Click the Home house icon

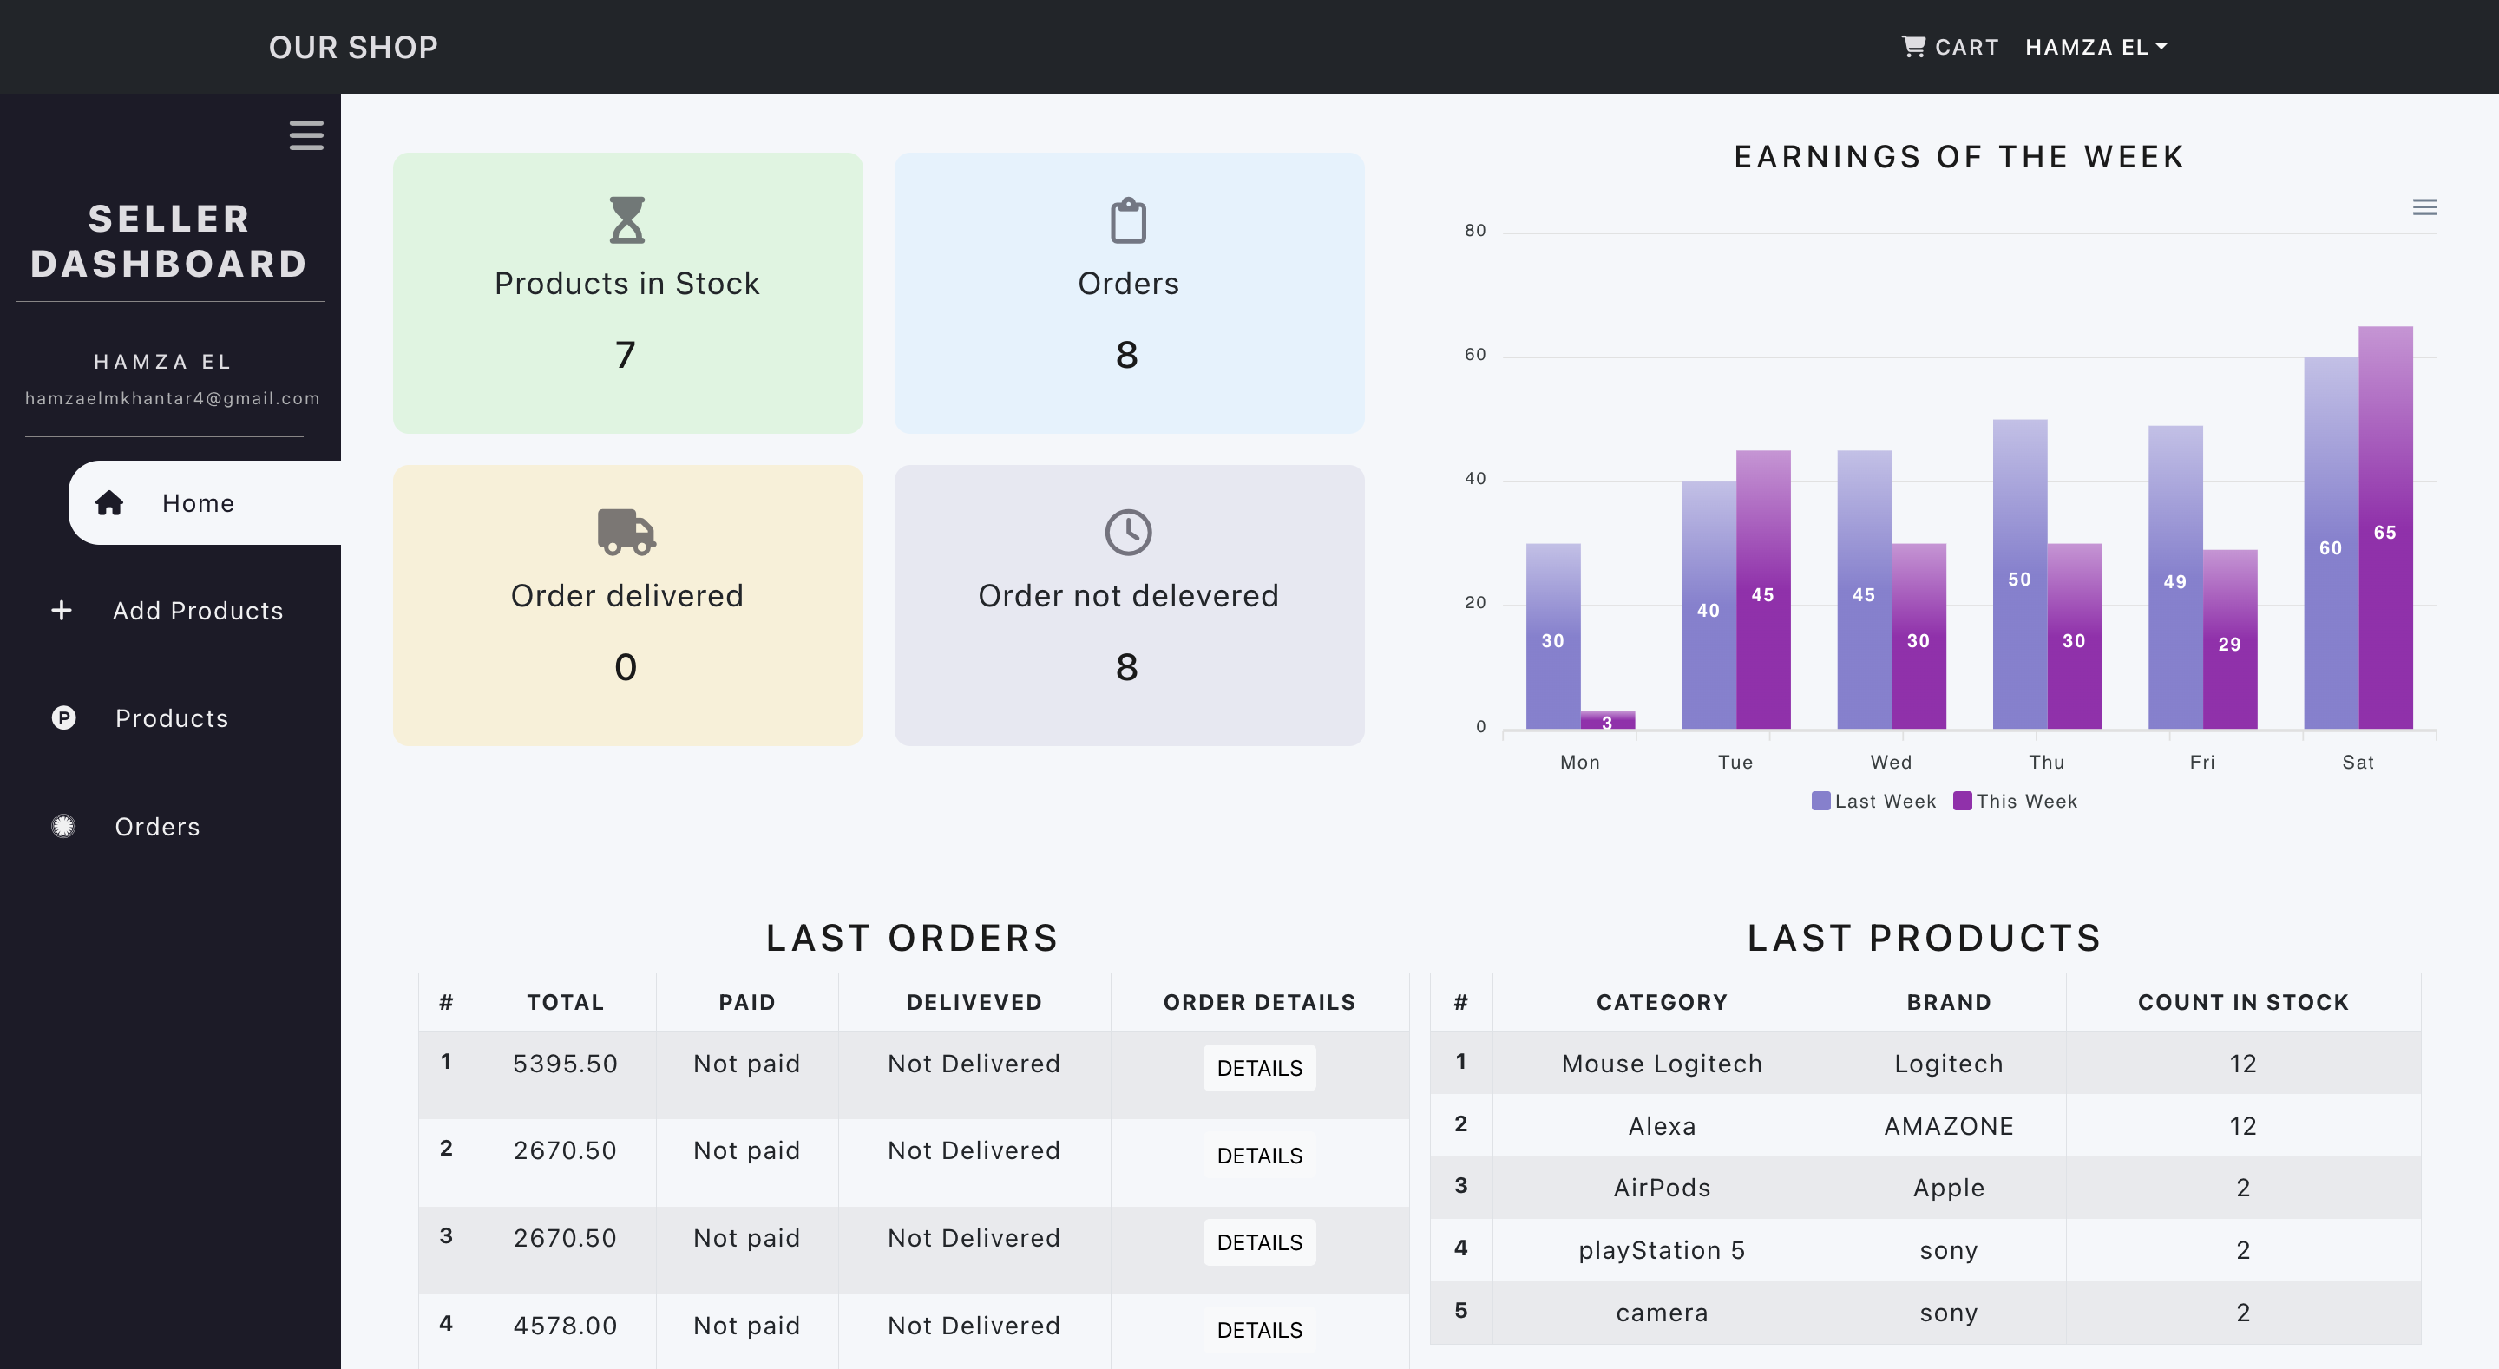tap(109, 502)
